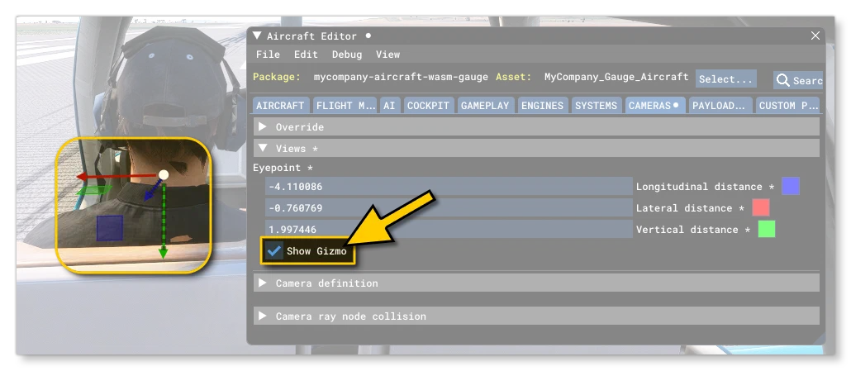
Task: Click the asset name MyCompany_Gauge_Aircraft
Action: click(616, 77)
